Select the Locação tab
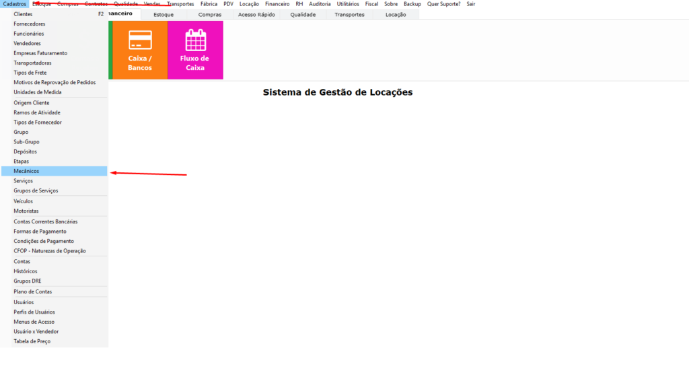Image resolution: width=689 pixels, height=387 pixels. tap(396, 14)
